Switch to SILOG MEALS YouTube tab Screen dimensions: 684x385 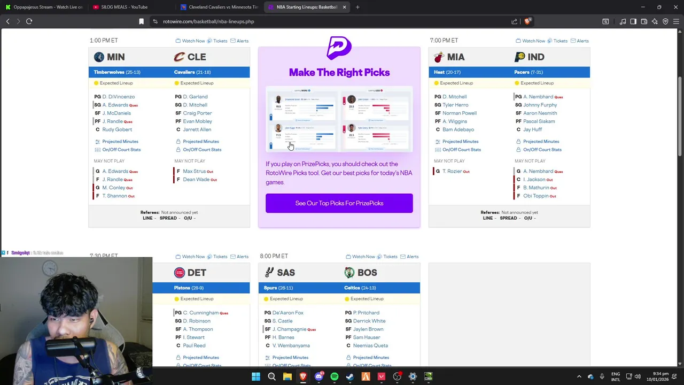tap(131, 7)
